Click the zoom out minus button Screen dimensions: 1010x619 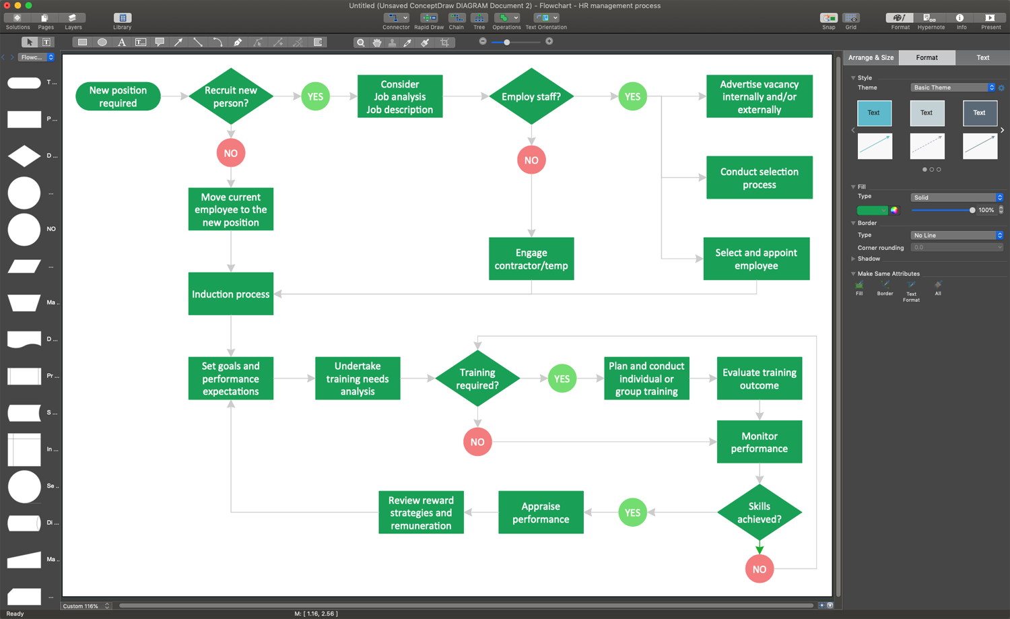tap(483, 41)
